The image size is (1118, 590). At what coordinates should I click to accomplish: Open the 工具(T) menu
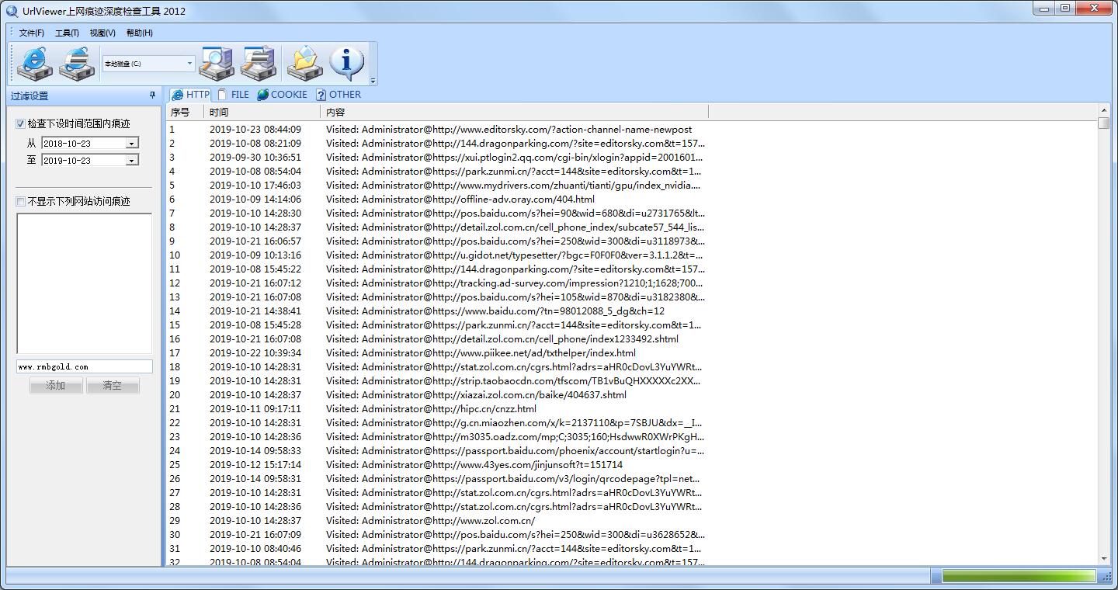click(67, 33)
